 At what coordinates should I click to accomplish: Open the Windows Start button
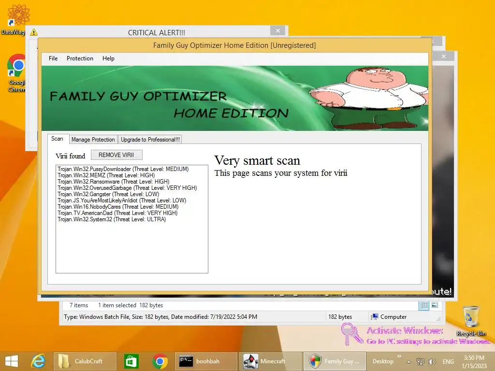coord(12,361)
